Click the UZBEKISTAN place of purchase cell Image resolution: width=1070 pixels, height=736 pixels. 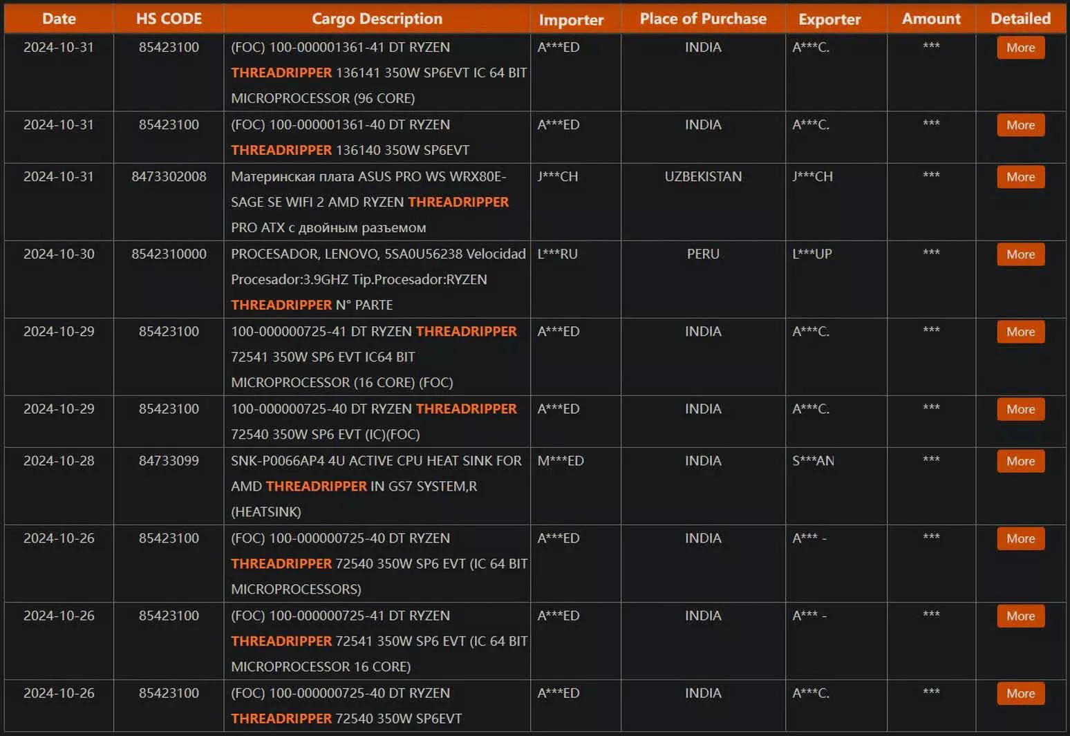coord(703,177)
